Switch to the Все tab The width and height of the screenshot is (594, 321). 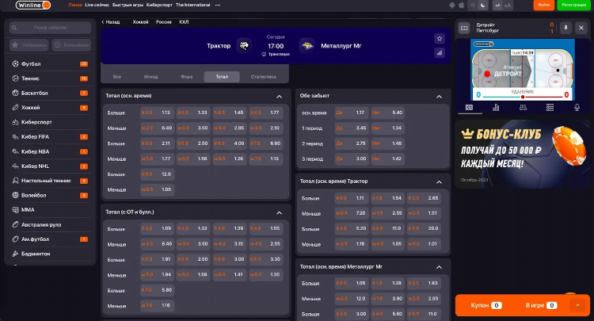[117, 77]
